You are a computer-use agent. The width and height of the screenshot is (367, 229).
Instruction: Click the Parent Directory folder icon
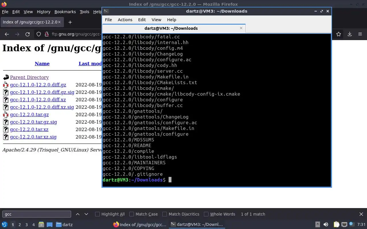(x=6, y=77)
